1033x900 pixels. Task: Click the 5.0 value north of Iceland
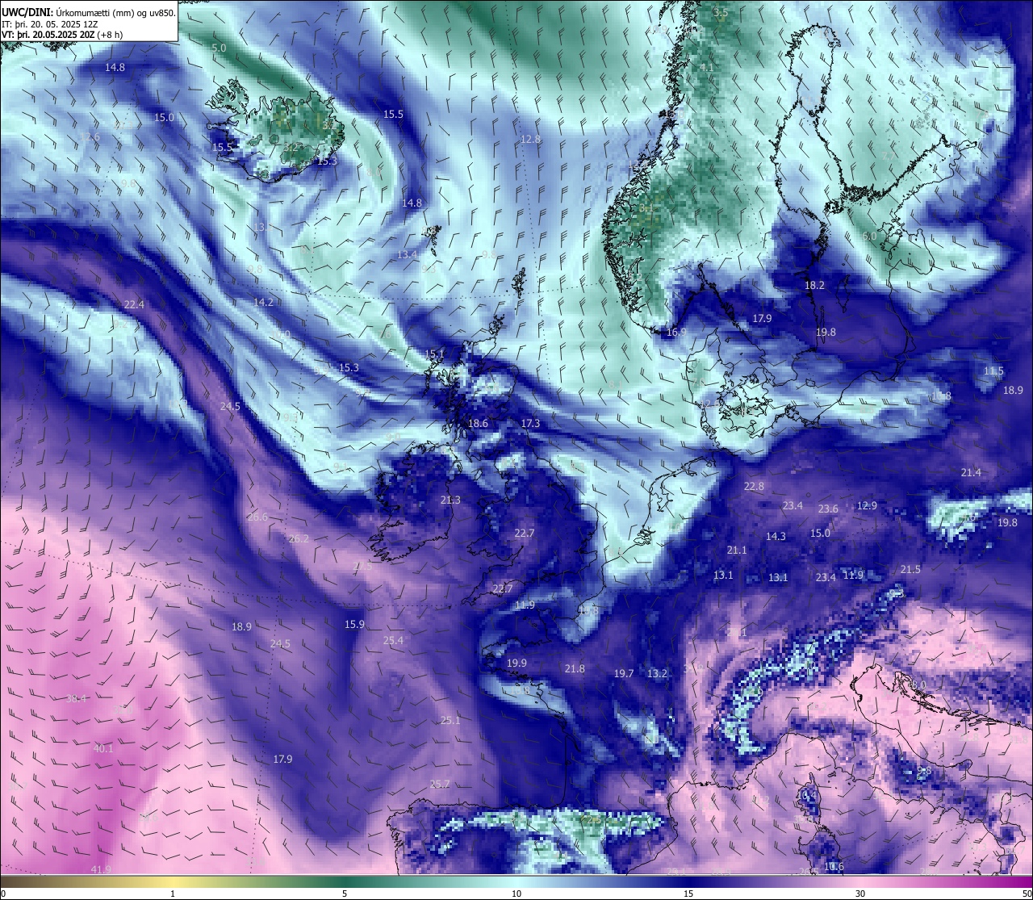tap(219, 48)
